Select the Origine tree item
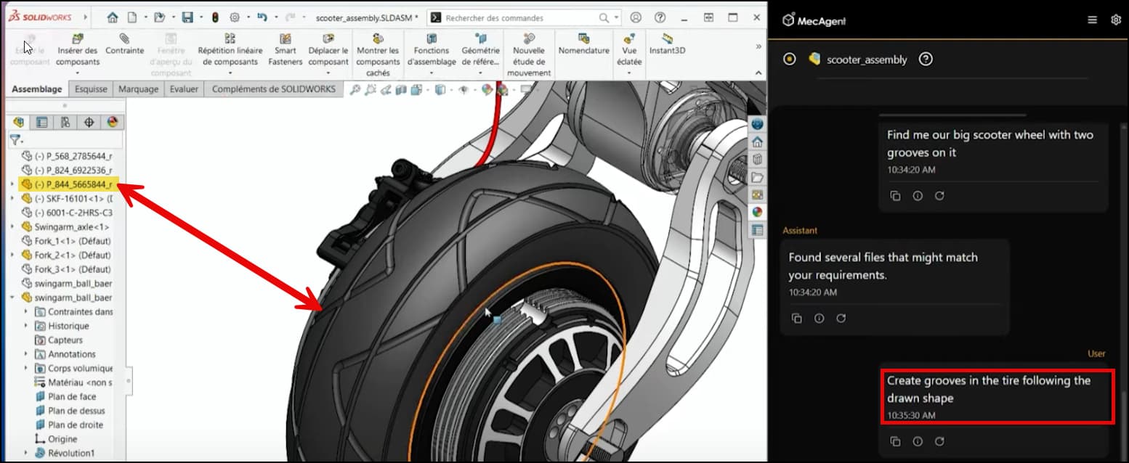This screenshot has width=1129, height=463. [56, 439]
